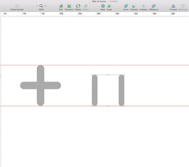Image resolution: width=189 pixels, height=167 pixels.
Task: Move the selection Forward
Action: tap(173, 6)
